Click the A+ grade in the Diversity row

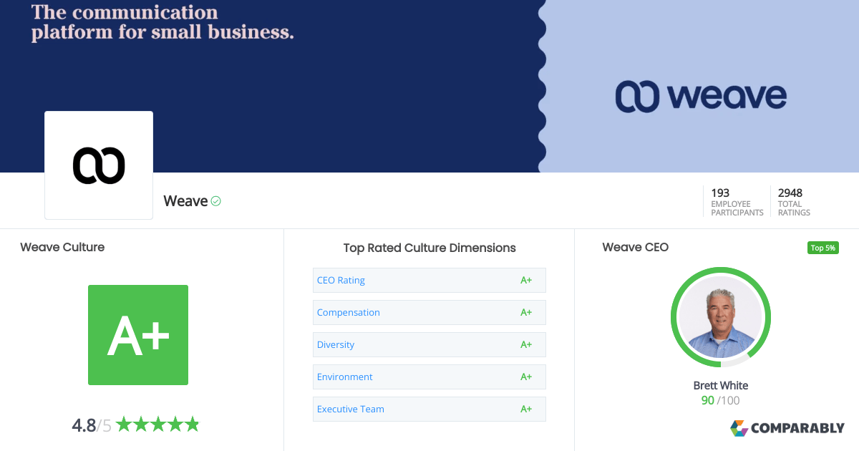pos(526,344)
